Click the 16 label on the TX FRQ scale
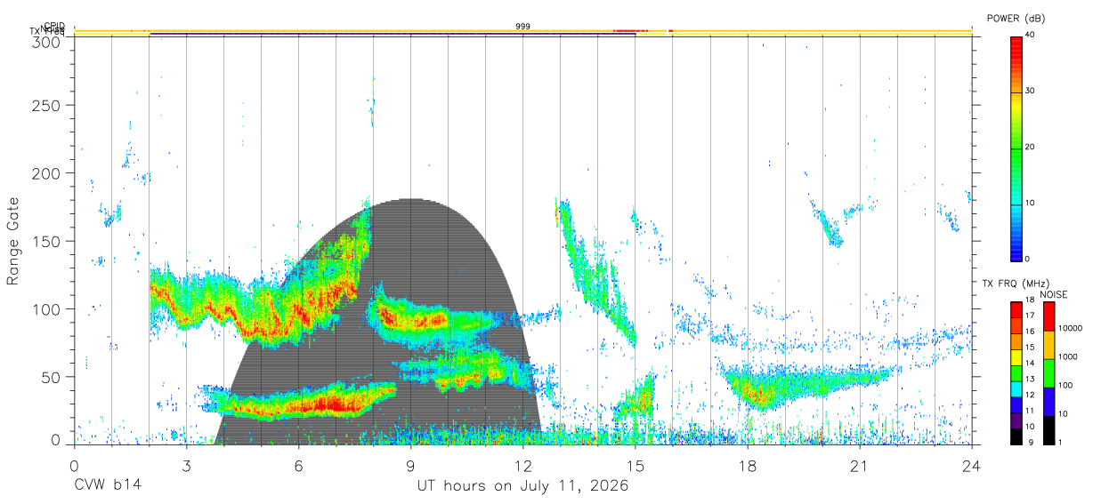 (x=1030, y=332)
